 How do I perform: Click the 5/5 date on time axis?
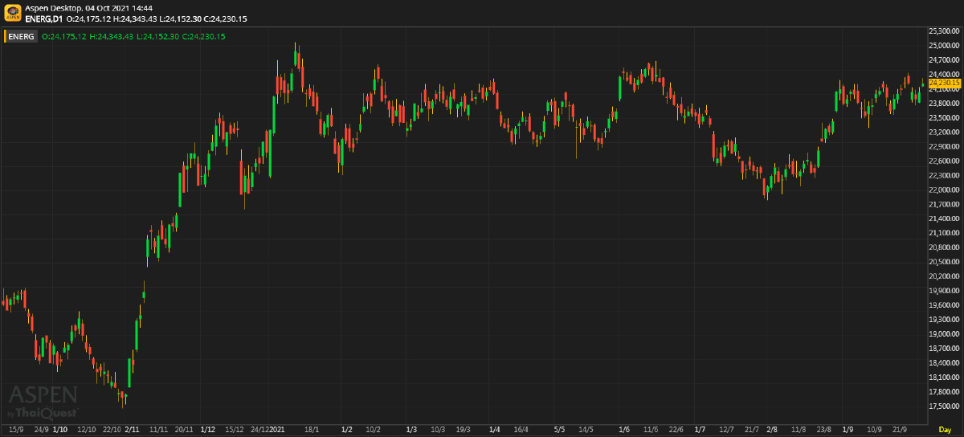pyautogui.click(x=559, y=430)
